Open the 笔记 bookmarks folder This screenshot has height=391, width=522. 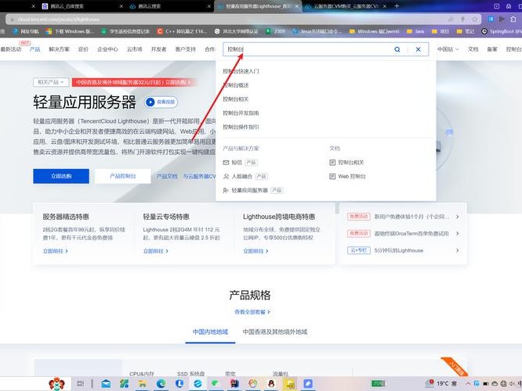(x=466, y=31)
